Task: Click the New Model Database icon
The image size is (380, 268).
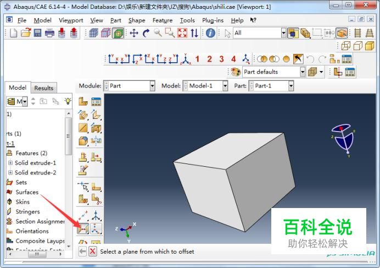Action: pyautogui.click(x=13, y=33)
